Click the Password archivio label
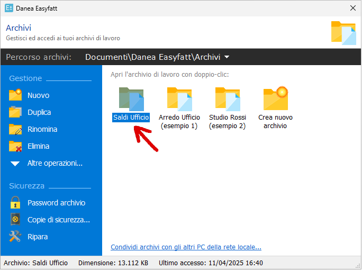Viewport: 362px width, 270px height. (x=56, y=203)
